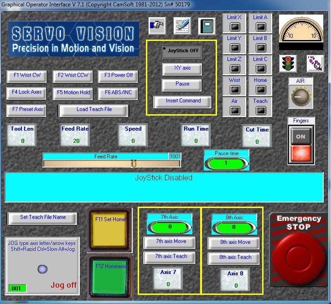Click the Jog off status text
This screenshot has width=331, height=304.
(x=63, y=285)
